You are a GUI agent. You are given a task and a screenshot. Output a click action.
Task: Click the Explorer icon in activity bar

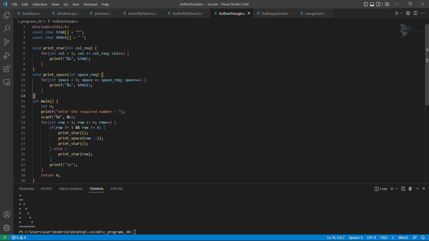[7, 16]
